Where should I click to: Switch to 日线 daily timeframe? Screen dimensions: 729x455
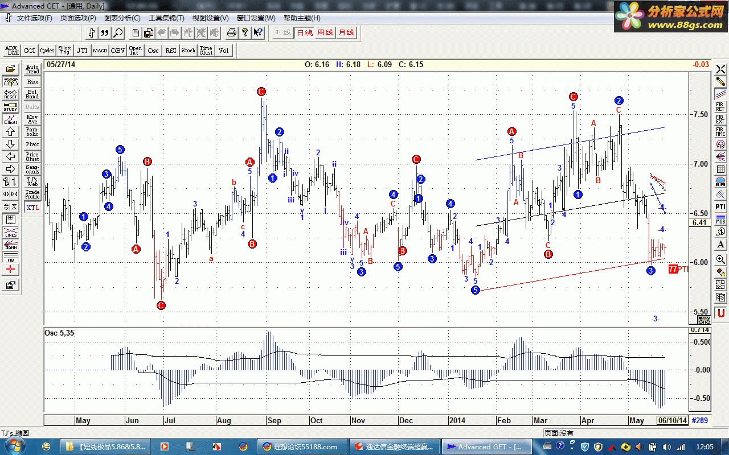[x=305, y=33]
